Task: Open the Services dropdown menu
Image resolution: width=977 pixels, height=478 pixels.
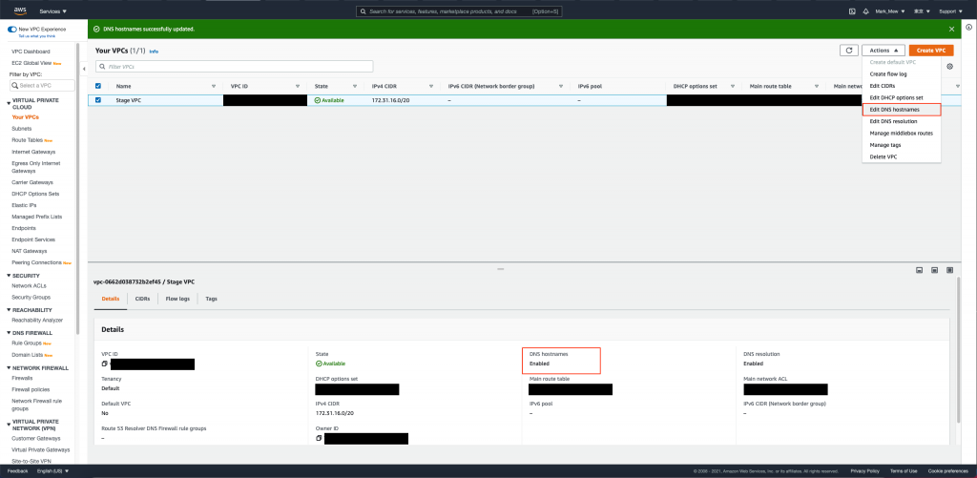Action: point(53,11)
